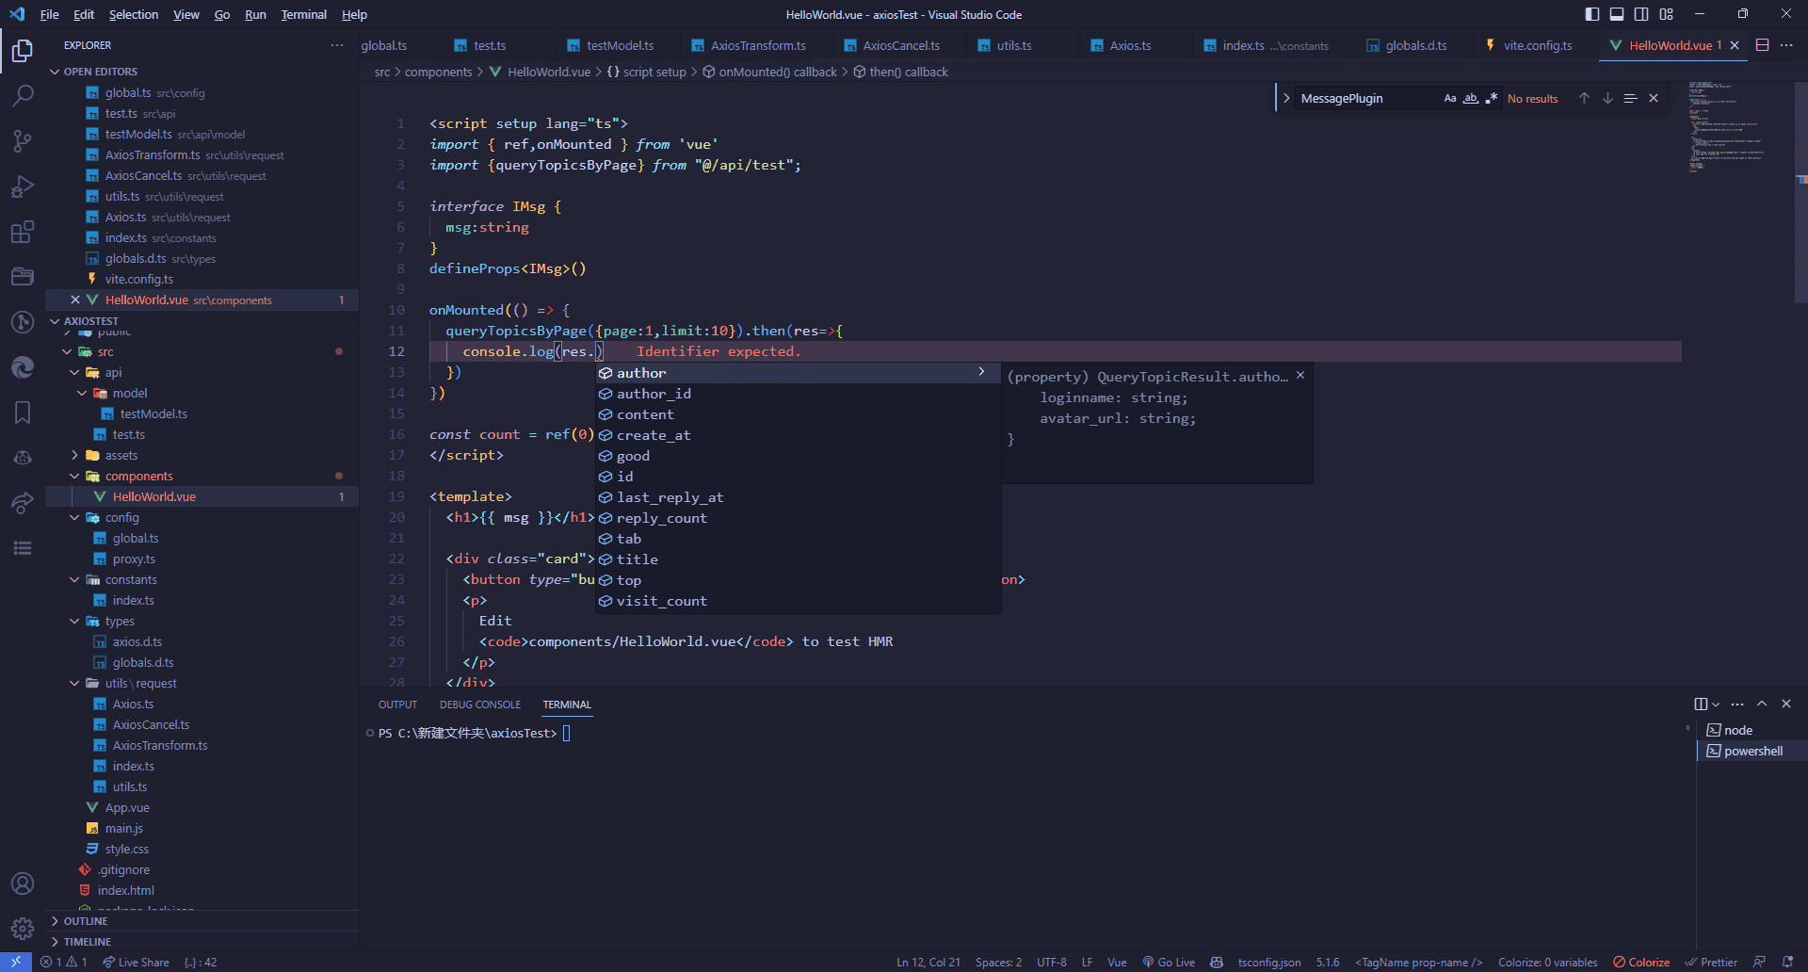Toggle Match Case in find widget
Image resolution: width=1808 pixels, height=972 pixels.
tap(1450, 98)
